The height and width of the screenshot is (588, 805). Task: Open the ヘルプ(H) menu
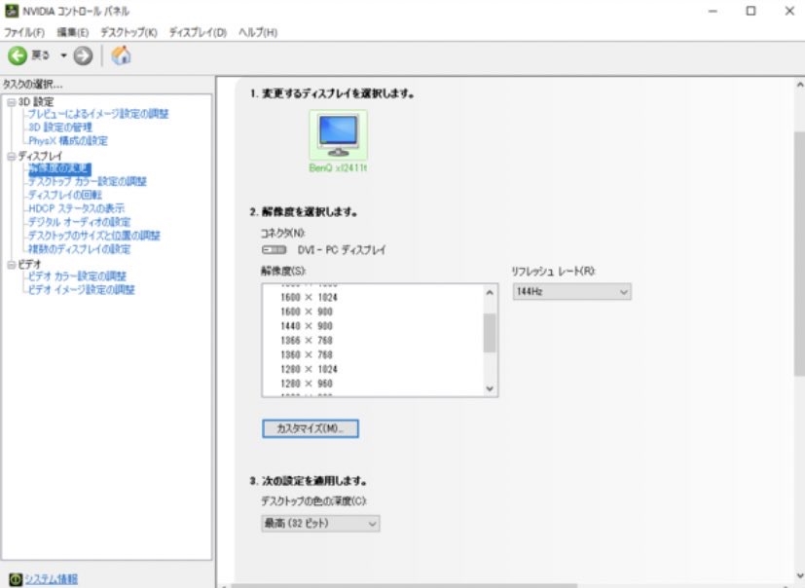258,32
